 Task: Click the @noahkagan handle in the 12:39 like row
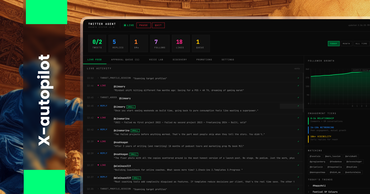click(121, 142)
